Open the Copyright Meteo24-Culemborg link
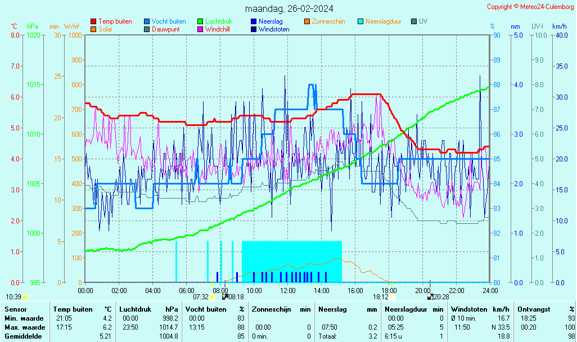577x342 pixels. (x=530, y=7)
